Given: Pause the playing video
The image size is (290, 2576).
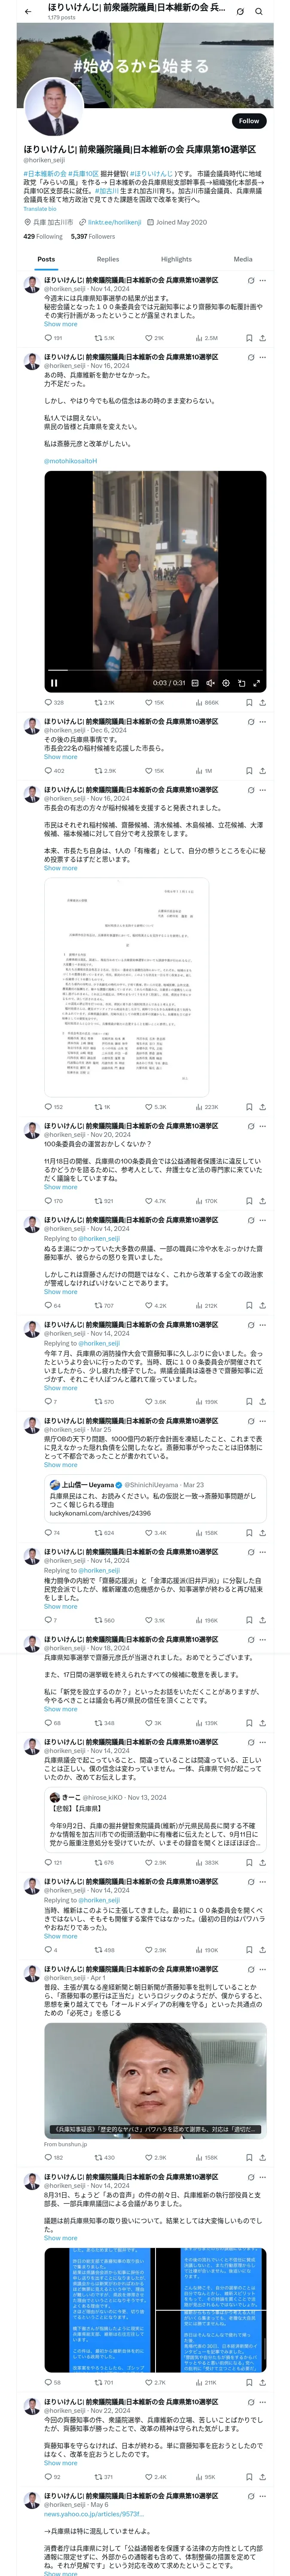Looking at the screenshot, I should [54, 683].
